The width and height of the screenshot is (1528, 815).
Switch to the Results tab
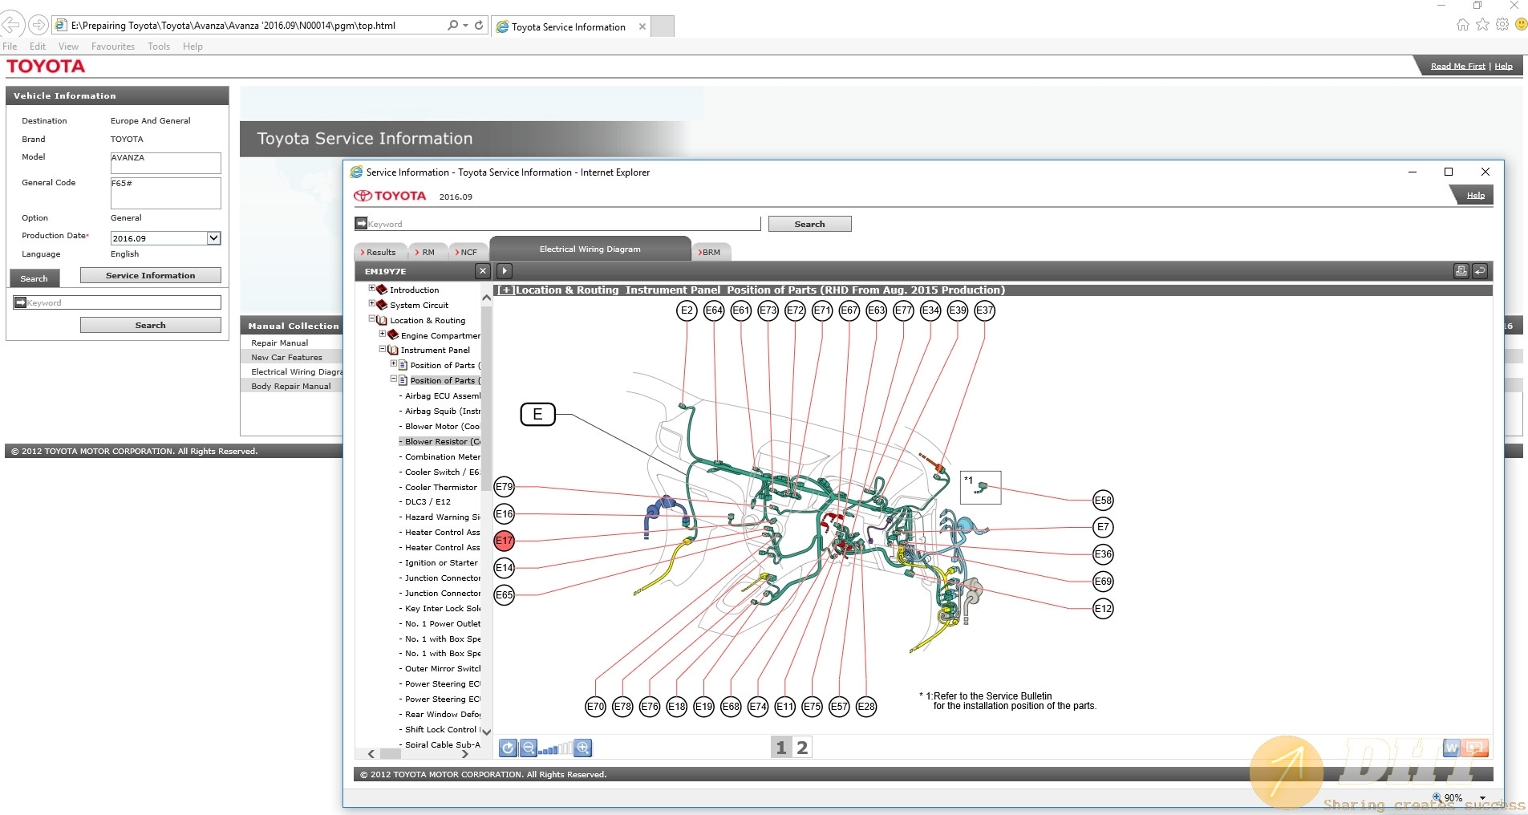click(381, 252)
